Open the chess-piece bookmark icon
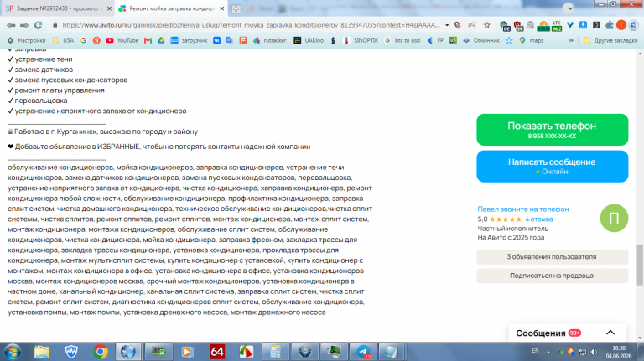The width and height of the screenshot is (644, 361). point(334,40)
